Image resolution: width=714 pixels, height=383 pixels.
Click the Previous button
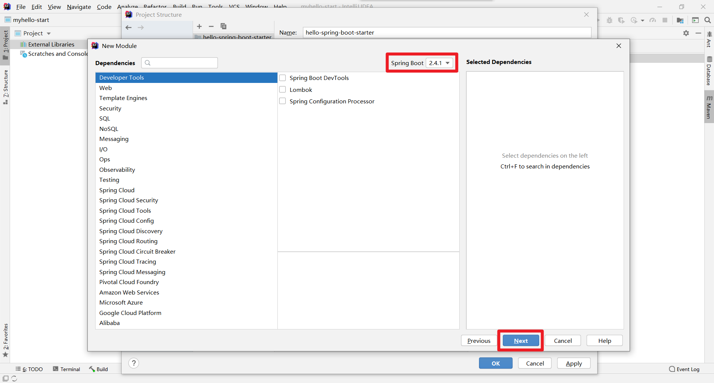point(479,341)
